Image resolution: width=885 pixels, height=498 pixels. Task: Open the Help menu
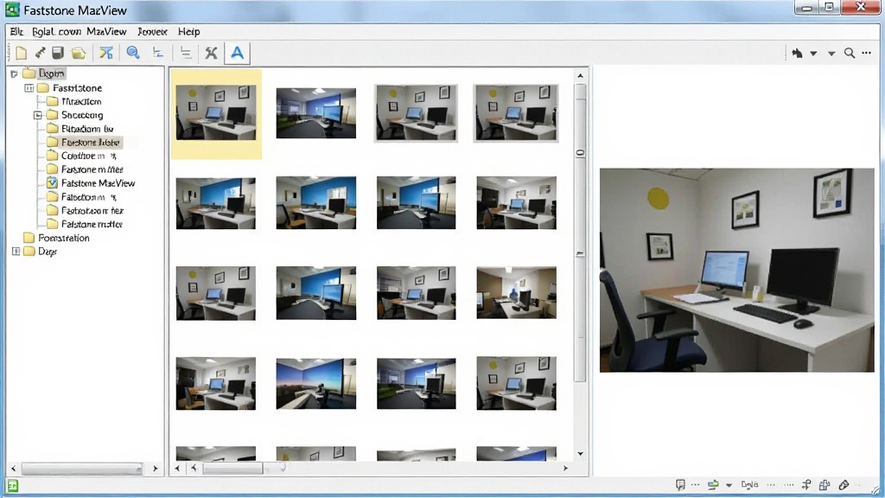pyautogui.click(x=189, y=32)
